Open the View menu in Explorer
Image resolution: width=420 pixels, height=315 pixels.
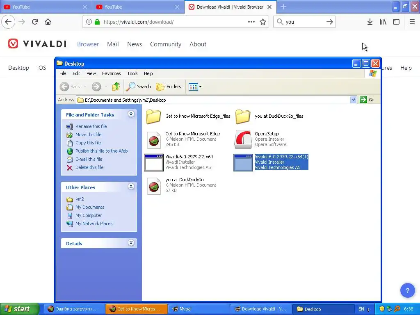91,73
